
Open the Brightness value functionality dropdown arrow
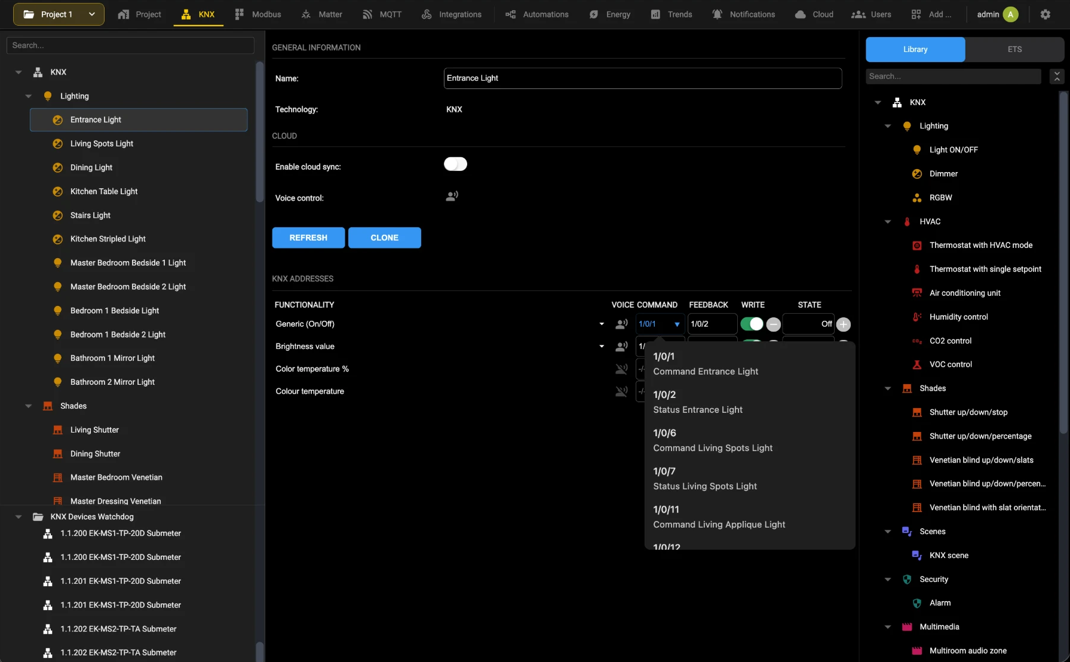tap(602, 347)
